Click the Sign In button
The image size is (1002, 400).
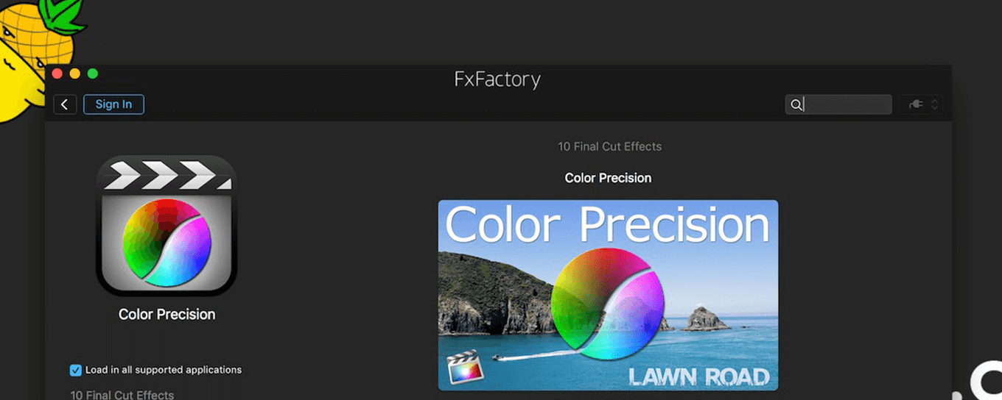(113, 104)
